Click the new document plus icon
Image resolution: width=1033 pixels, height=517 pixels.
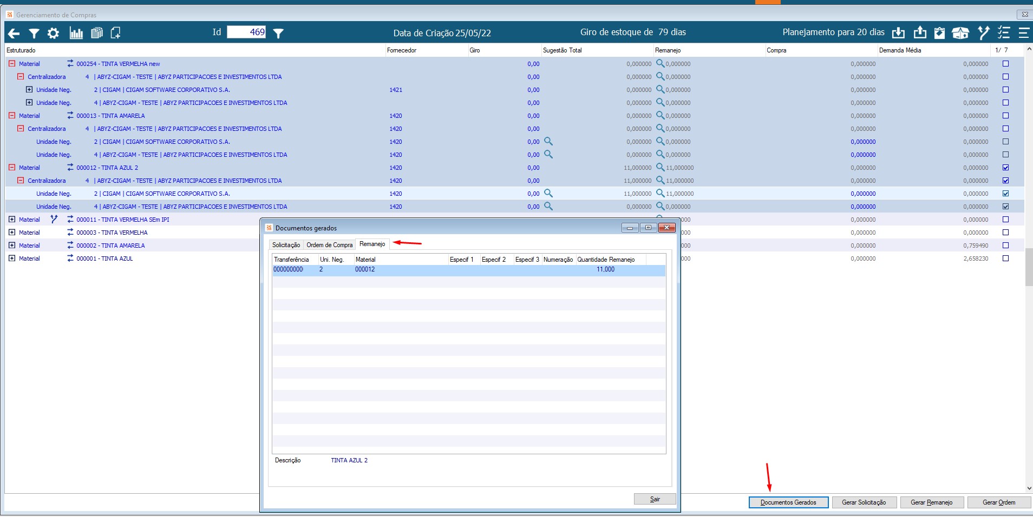(x=115, y=34)
